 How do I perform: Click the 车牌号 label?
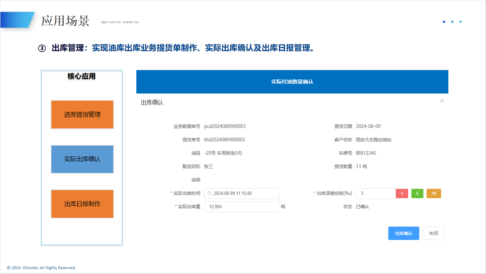point(346,153)
